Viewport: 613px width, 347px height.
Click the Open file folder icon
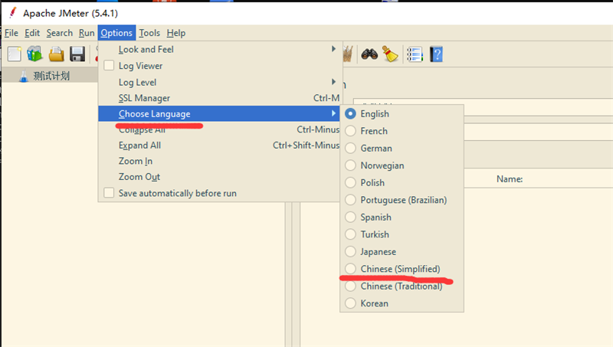[56, 54]
